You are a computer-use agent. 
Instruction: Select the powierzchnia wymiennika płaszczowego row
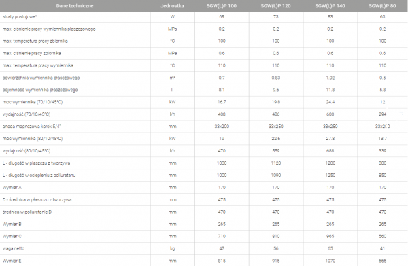click(x=204, y=78)
